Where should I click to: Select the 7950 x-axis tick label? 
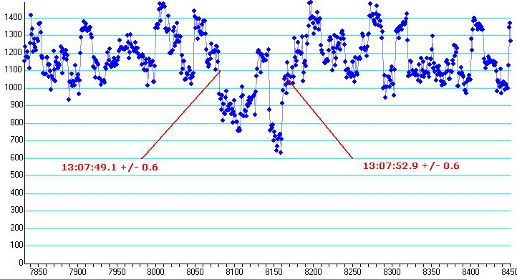coord(117,272)
